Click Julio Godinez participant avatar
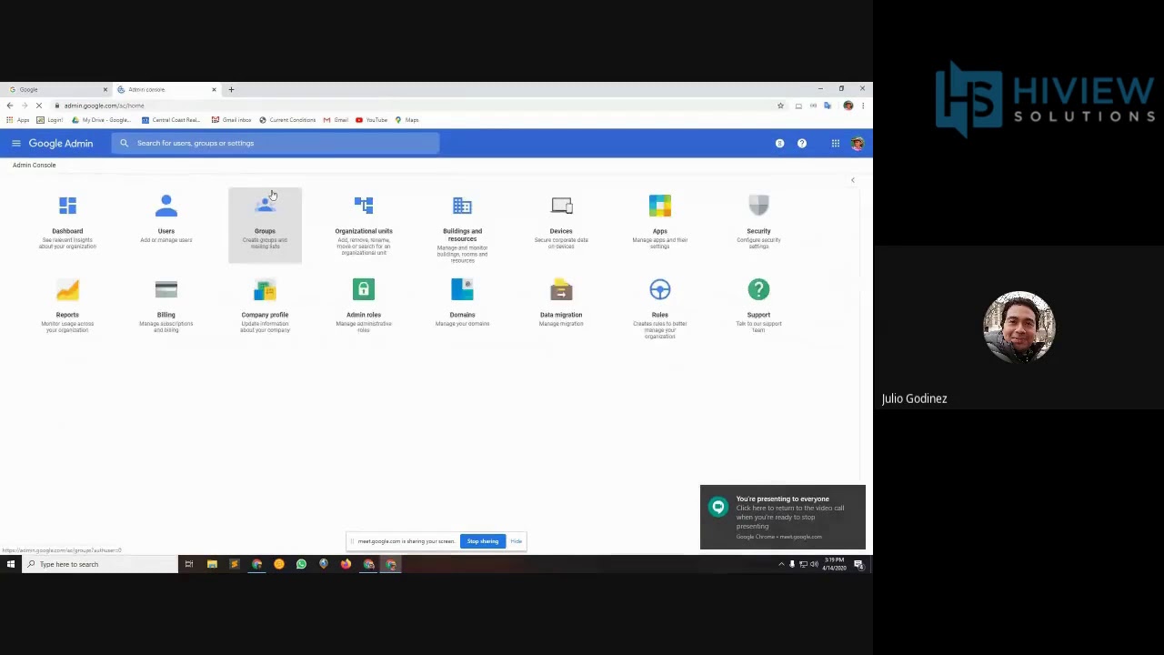1164x655 pixels. pos(1018,327)
